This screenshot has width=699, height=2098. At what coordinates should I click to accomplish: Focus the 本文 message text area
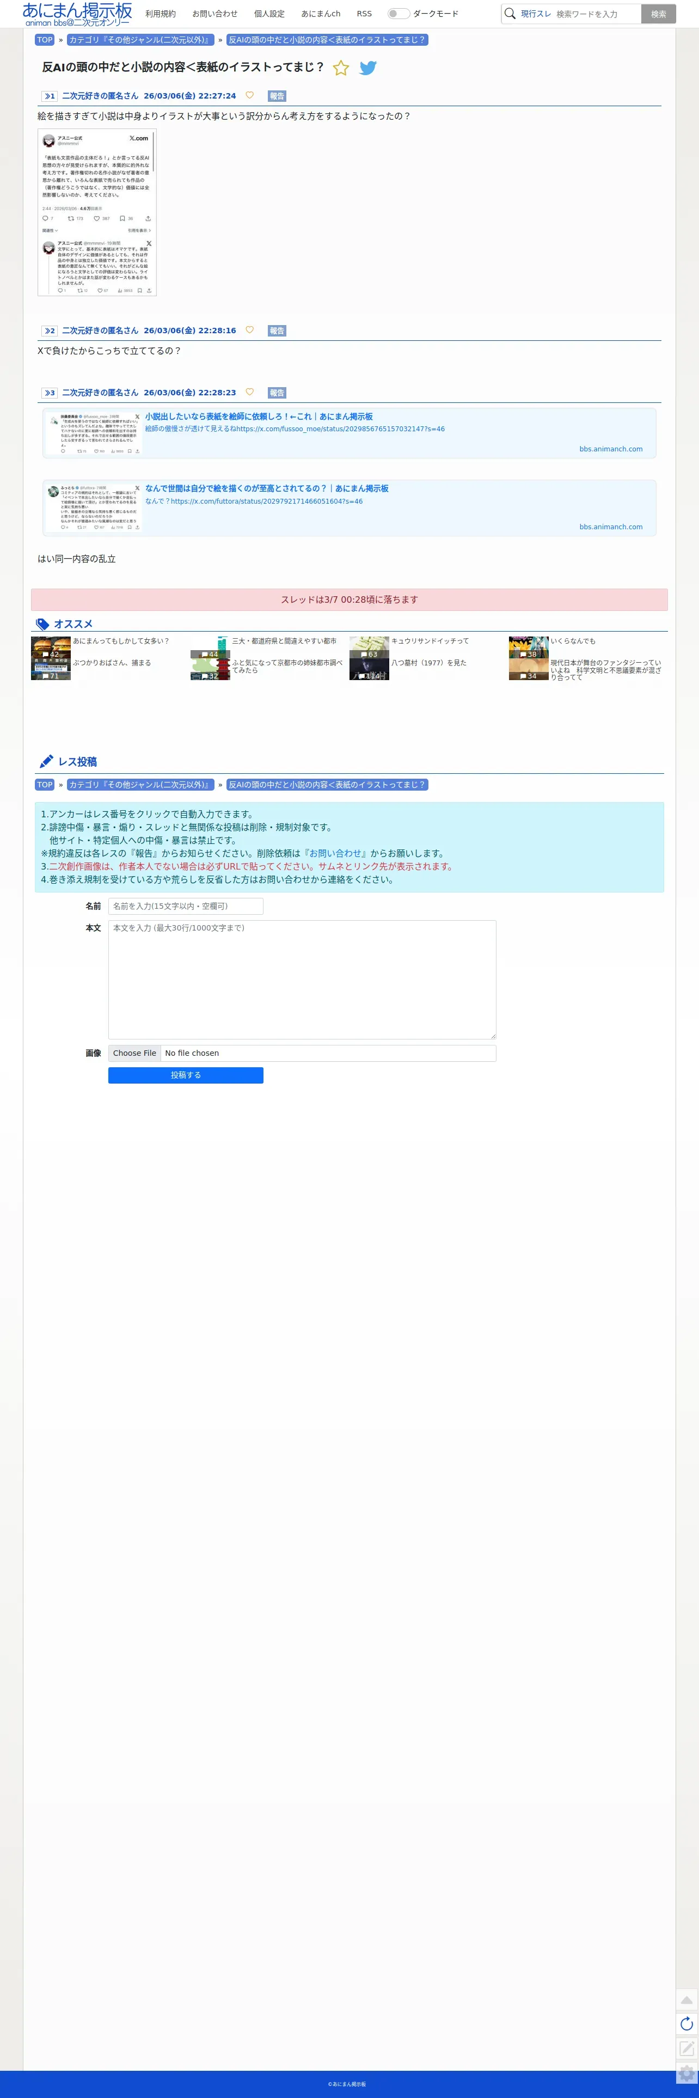point(302,980)
